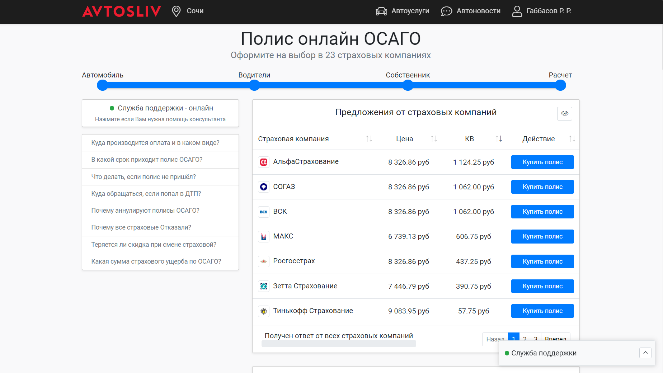This screenshot has height=373, width=663.
Task: Click the Водители step label
Action: 254,75
